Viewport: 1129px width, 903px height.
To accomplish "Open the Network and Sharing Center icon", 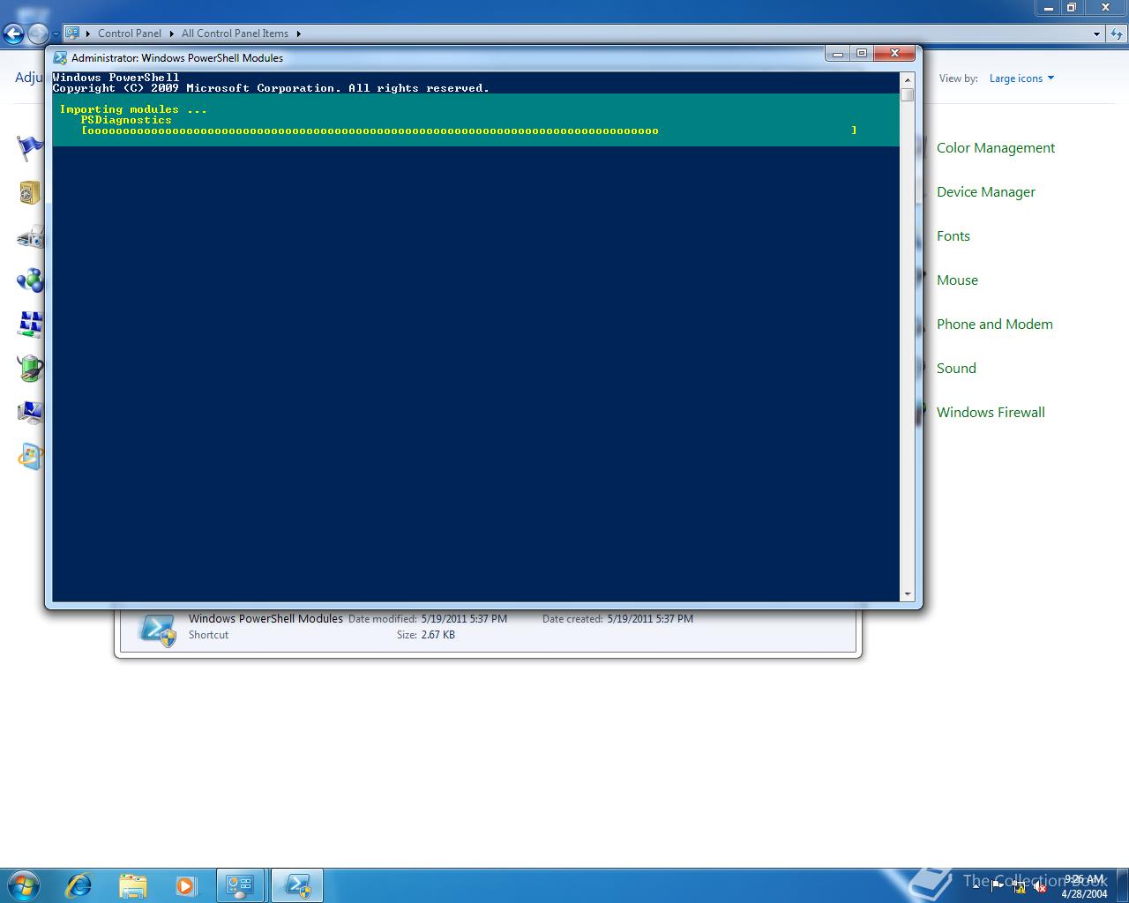I will (30, 325).
